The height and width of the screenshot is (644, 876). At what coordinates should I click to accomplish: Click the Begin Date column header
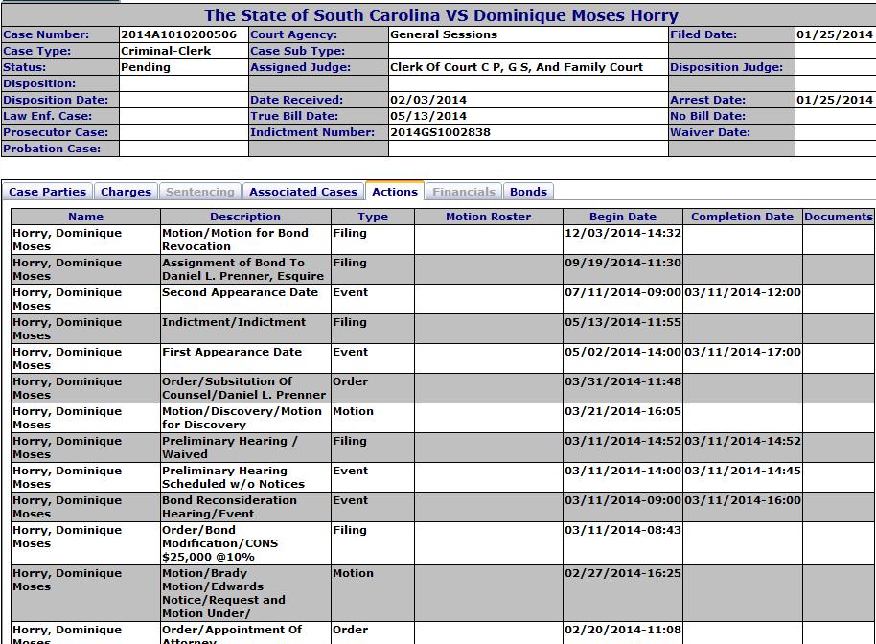pos(623,217)
